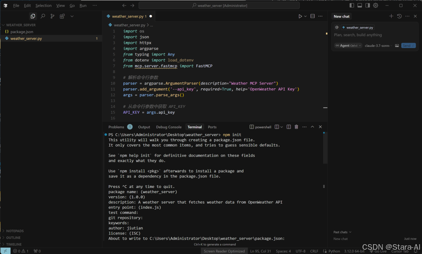This screenshot has width=422, height=254.
Task: Toggle the secondary sidebar layout icon
Action: coord(368,5)
